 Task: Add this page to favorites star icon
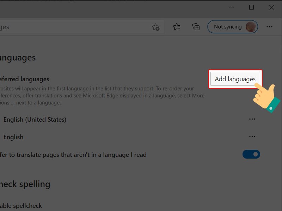[156, 27]
